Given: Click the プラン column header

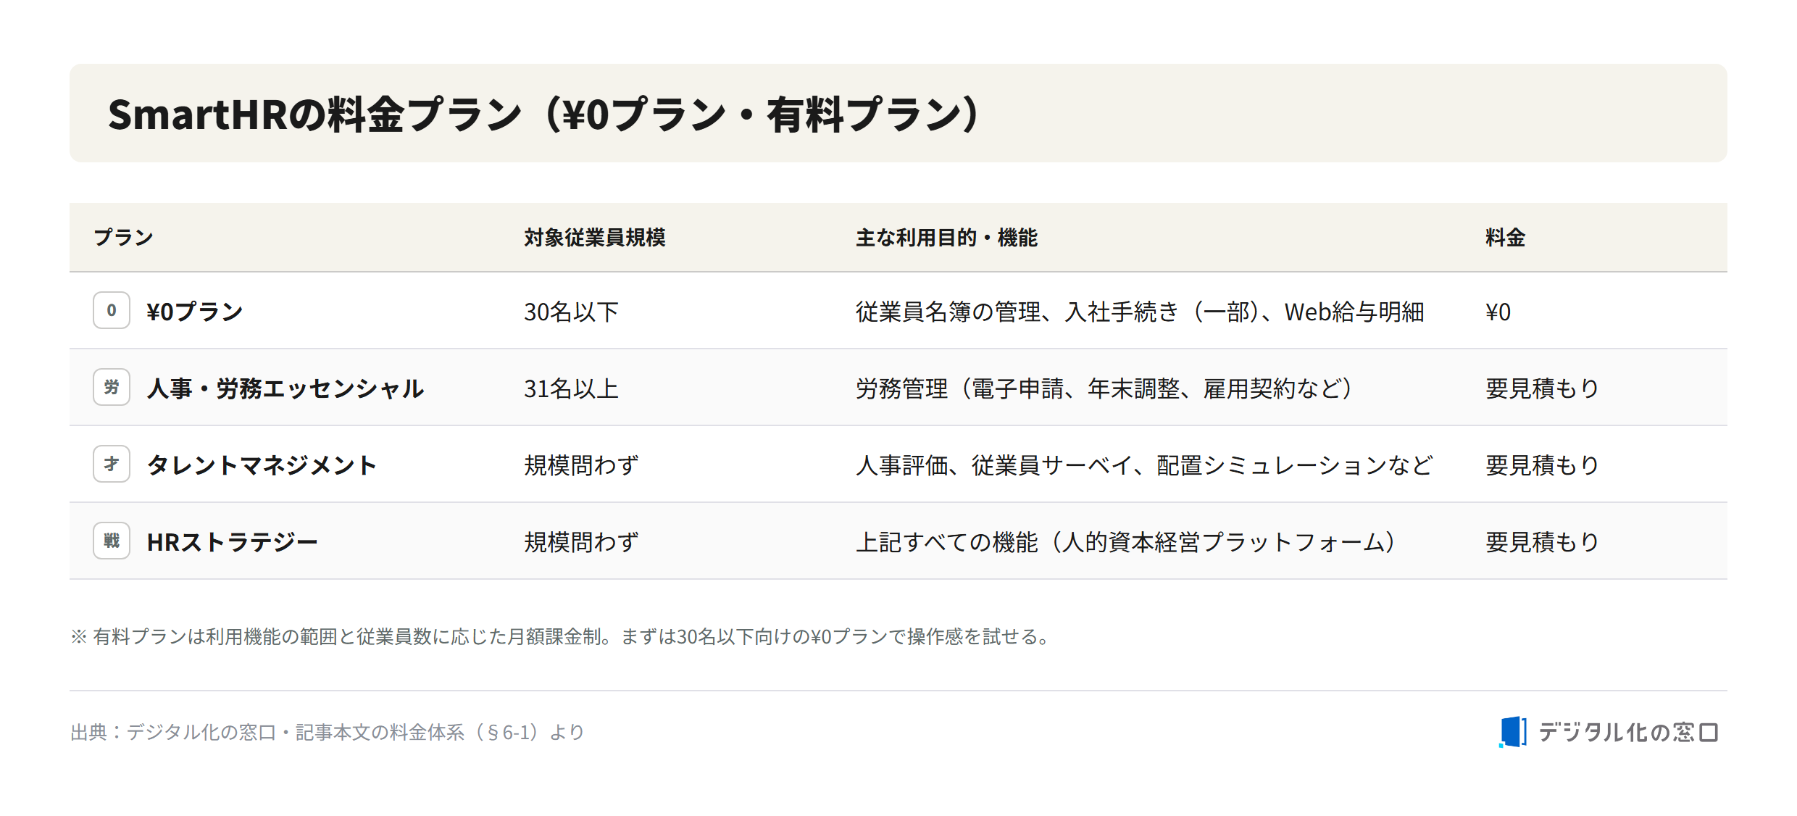Looking at the screenshot, I should point(123,238).
